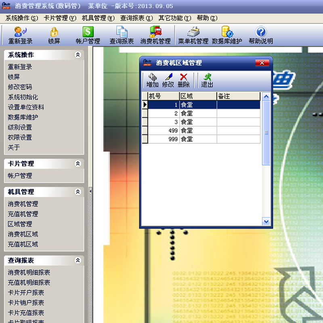Open 查询报表 toolbar icon
The image size is (323, 323).
122,35
